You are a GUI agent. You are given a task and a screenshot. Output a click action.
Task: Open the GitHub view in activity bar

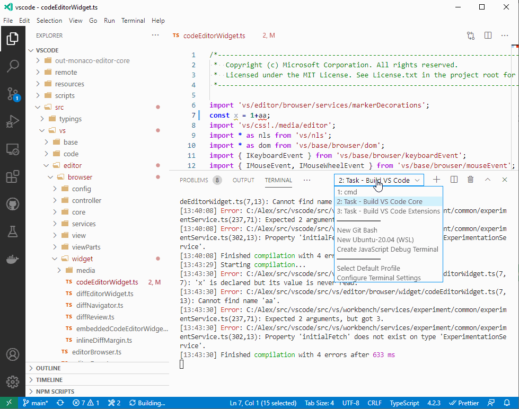tap(13, 204)
